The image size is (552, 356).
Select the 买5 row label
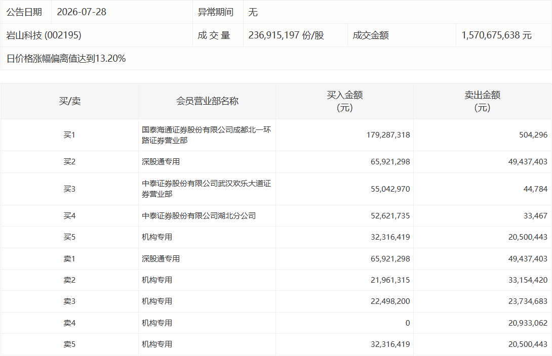pyautogui.click(x=69, y=237)
